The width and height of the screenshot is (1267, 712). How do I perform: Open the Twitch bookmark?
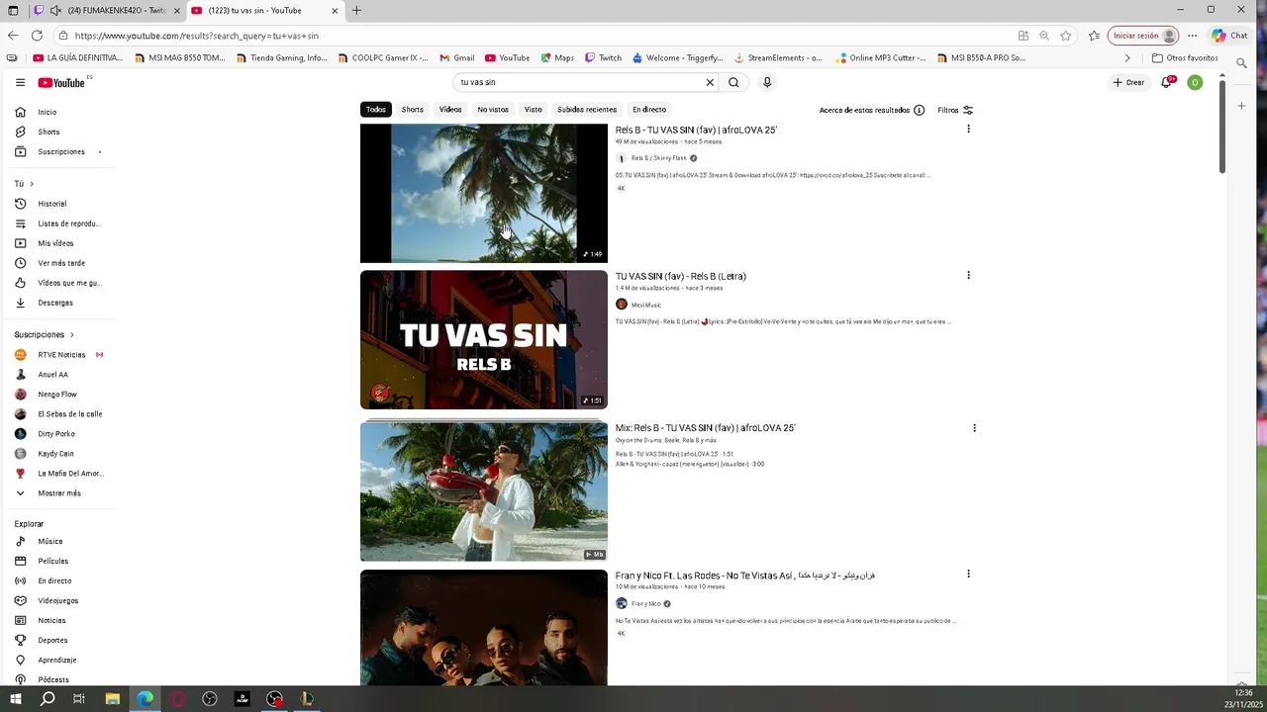[604, 58]
